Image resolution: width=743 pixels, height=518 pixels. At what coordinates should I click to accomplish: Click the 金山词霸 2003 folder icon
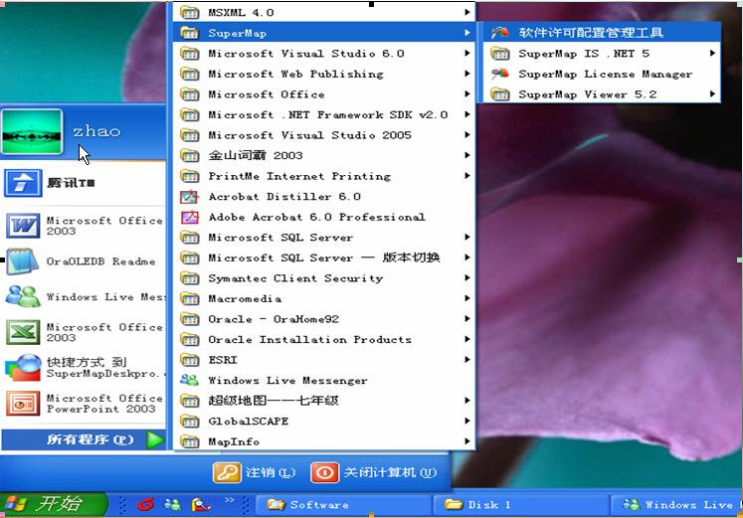pyautogui.click(x=190, y=155)
